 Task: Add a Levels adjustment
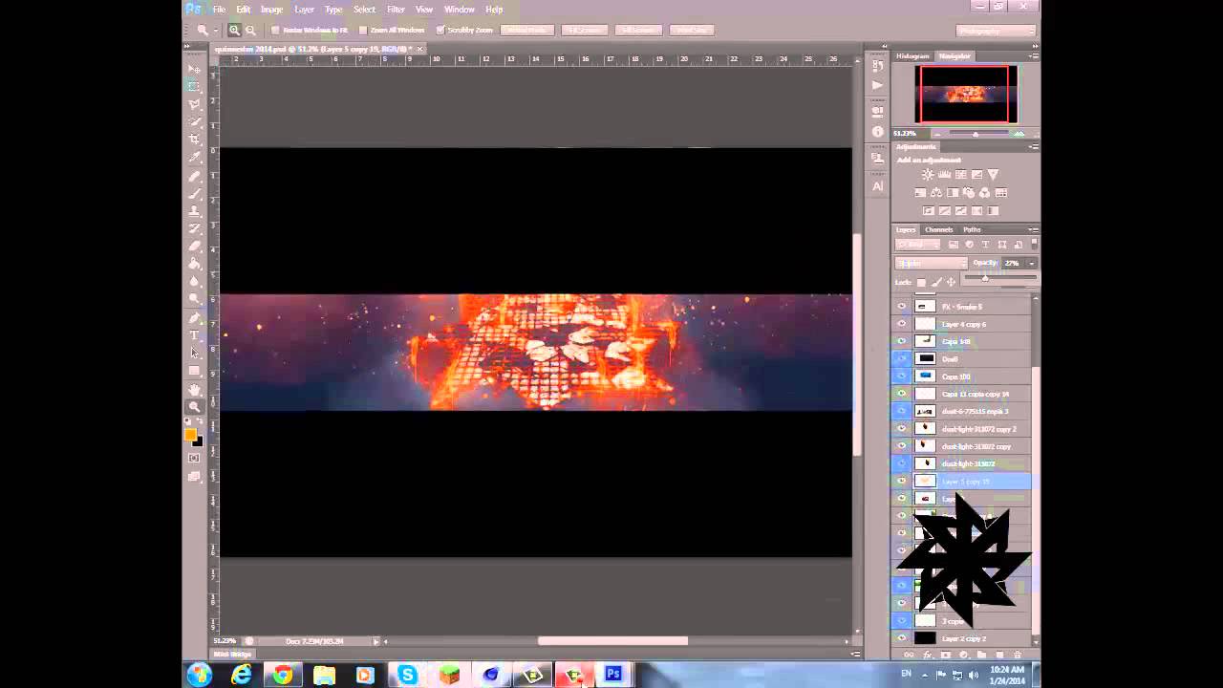pos(944,175)
